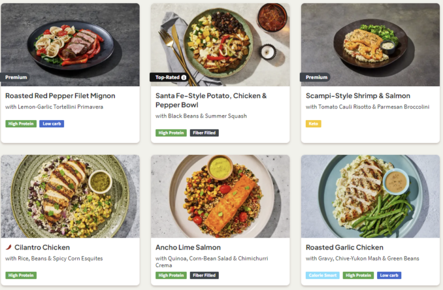
Task: Open the Santa Fe-Style Potato bowl image
Action: click(220, 42)
